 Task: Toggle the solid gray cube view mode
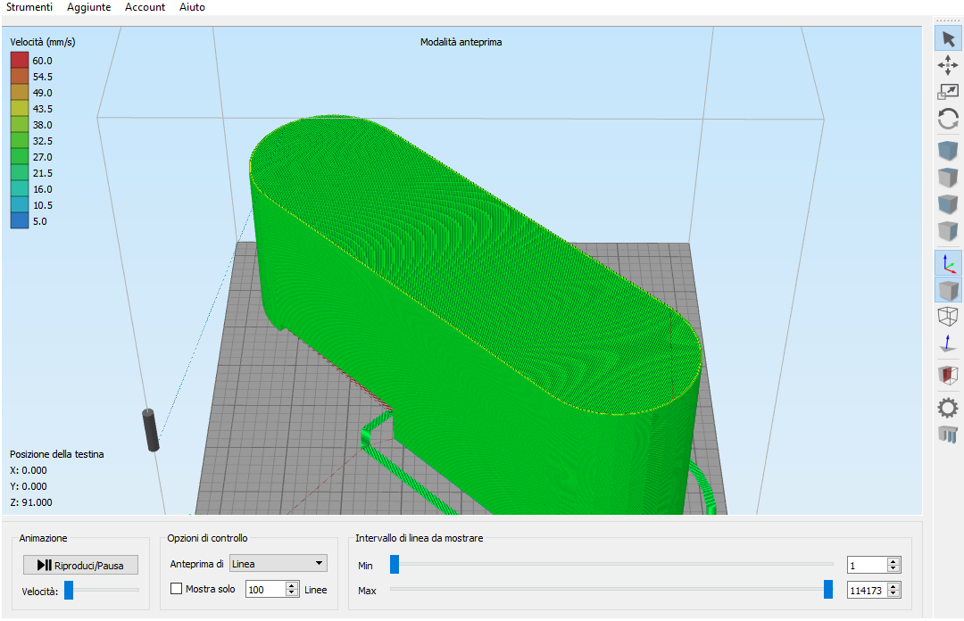[x=948, y=290]
